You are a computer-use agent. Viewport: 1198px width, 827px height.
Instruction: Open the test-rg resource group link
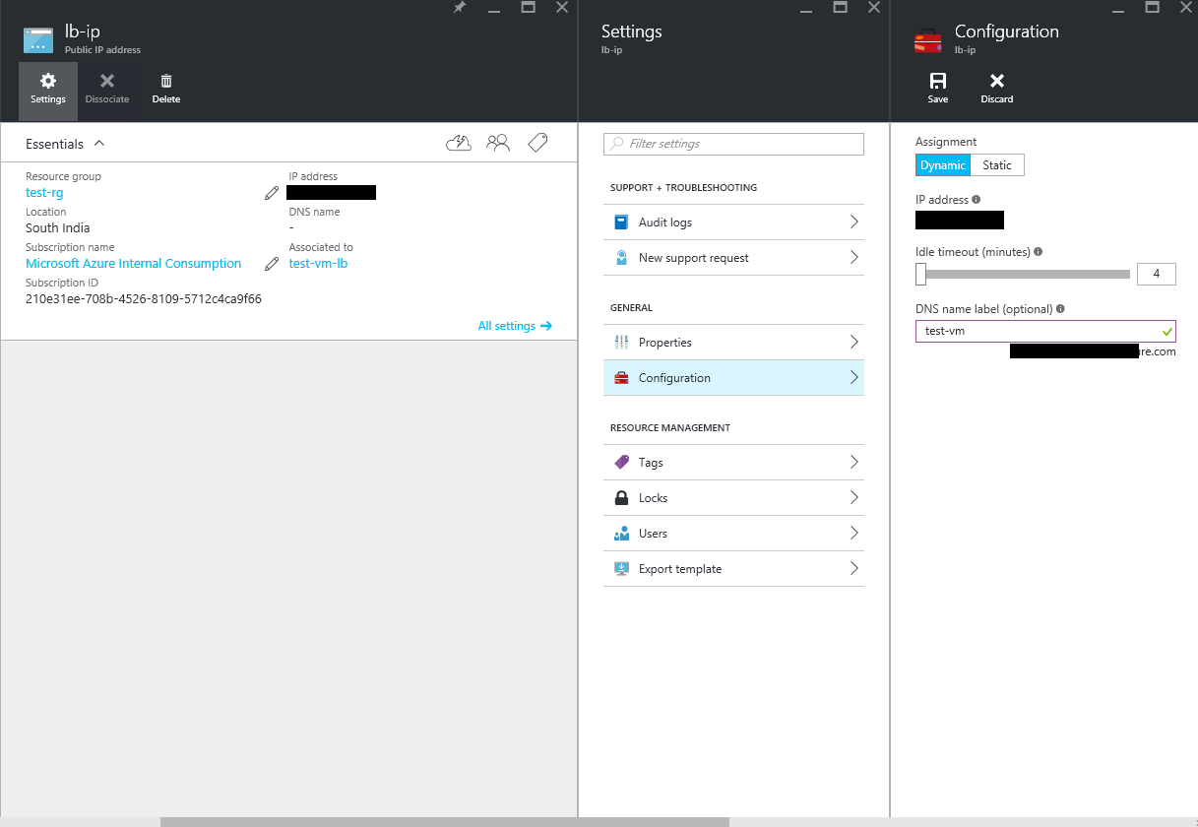(44, 193)
